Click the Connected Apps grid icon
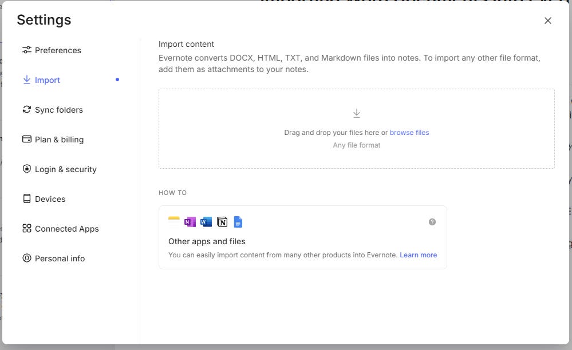572x350 pixels. (27, 228)
